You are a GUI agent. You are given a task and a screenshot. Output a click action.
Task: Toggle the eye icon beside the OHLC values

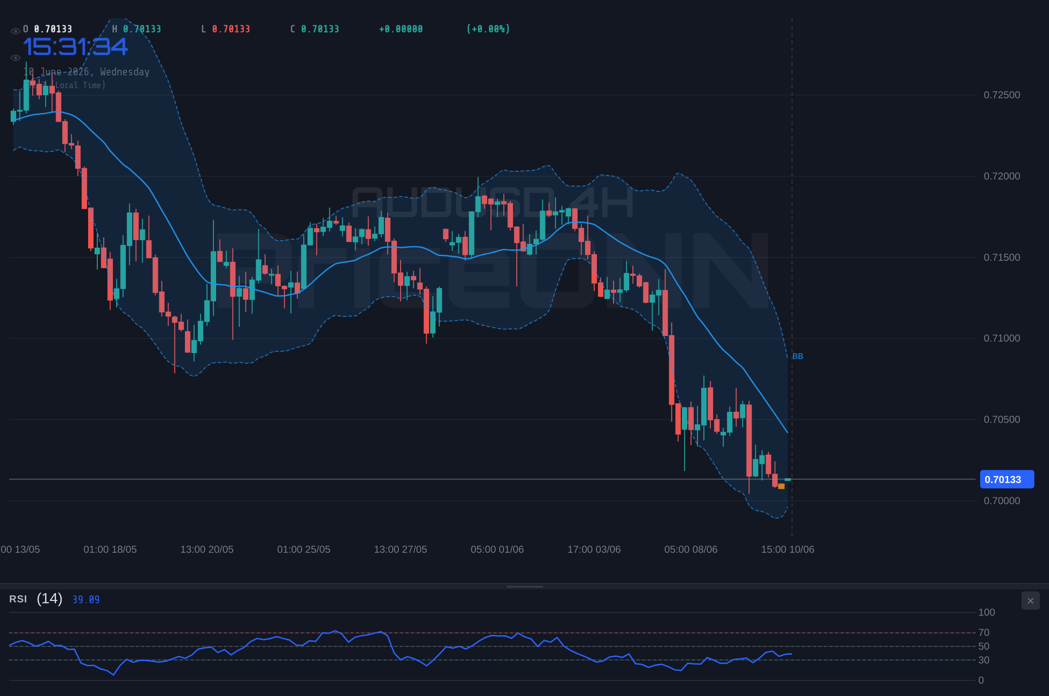tap(15, 31)
